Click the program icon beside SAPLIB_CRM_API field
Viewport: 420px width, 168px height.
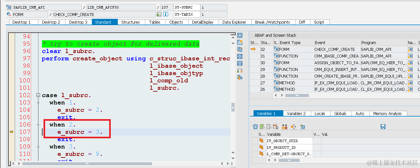point(9,7)
